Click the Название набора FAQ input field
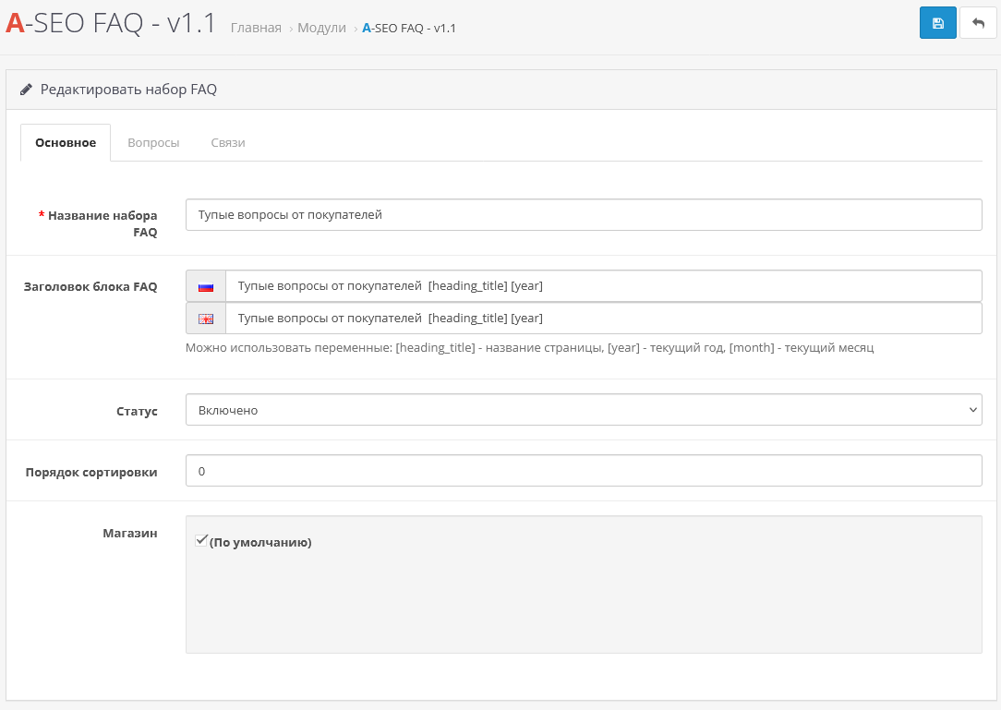1001x710 pixels. click(x=583, y=214)
